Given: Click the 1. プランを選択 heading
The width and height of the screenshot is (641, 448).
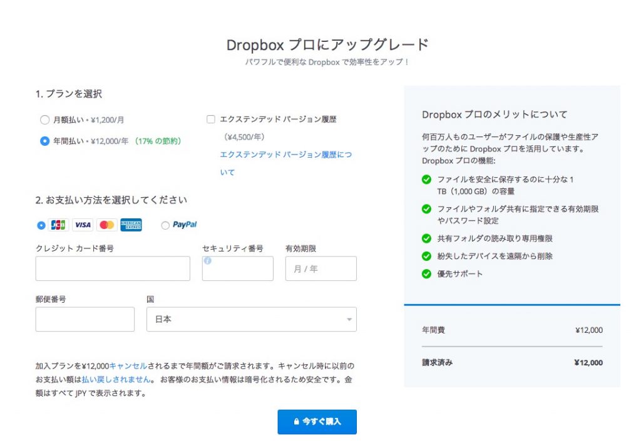Looking at the screenshot, I should (x=69, y=94).
